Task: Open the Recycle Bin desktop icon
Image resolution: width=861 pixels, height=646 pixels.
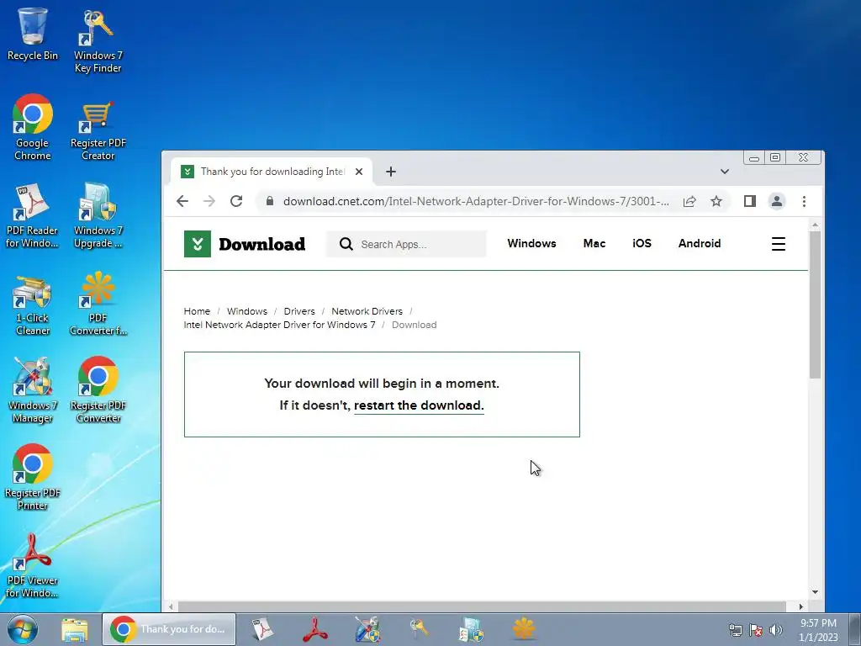Action: (33, 34)
